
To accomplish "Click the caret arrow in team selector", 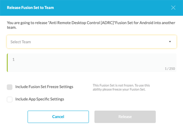I will [x=170, y=42].
